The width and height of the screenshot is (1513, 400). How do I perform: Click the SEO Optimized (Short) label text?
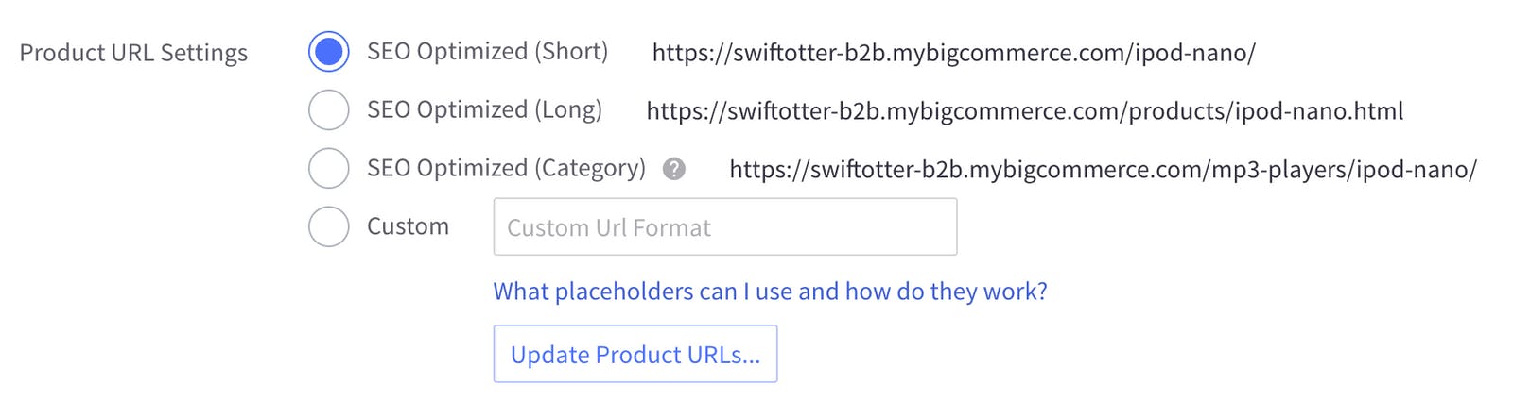(x=487, y=52)
